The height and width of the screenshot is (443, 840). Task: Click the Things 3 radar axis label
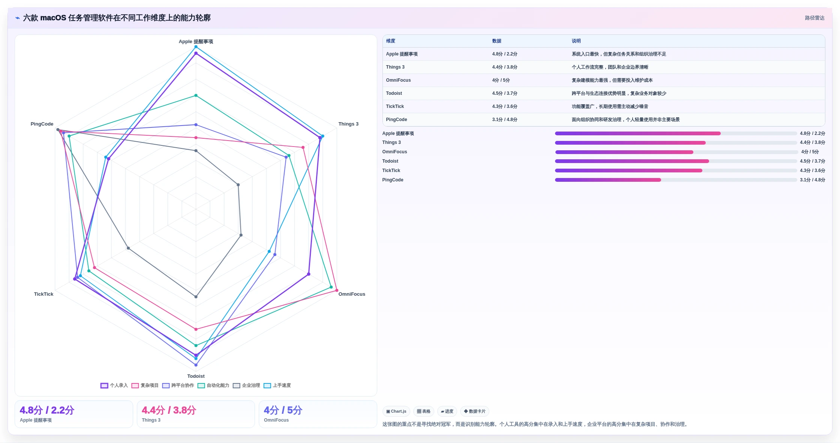coord(348,124)
